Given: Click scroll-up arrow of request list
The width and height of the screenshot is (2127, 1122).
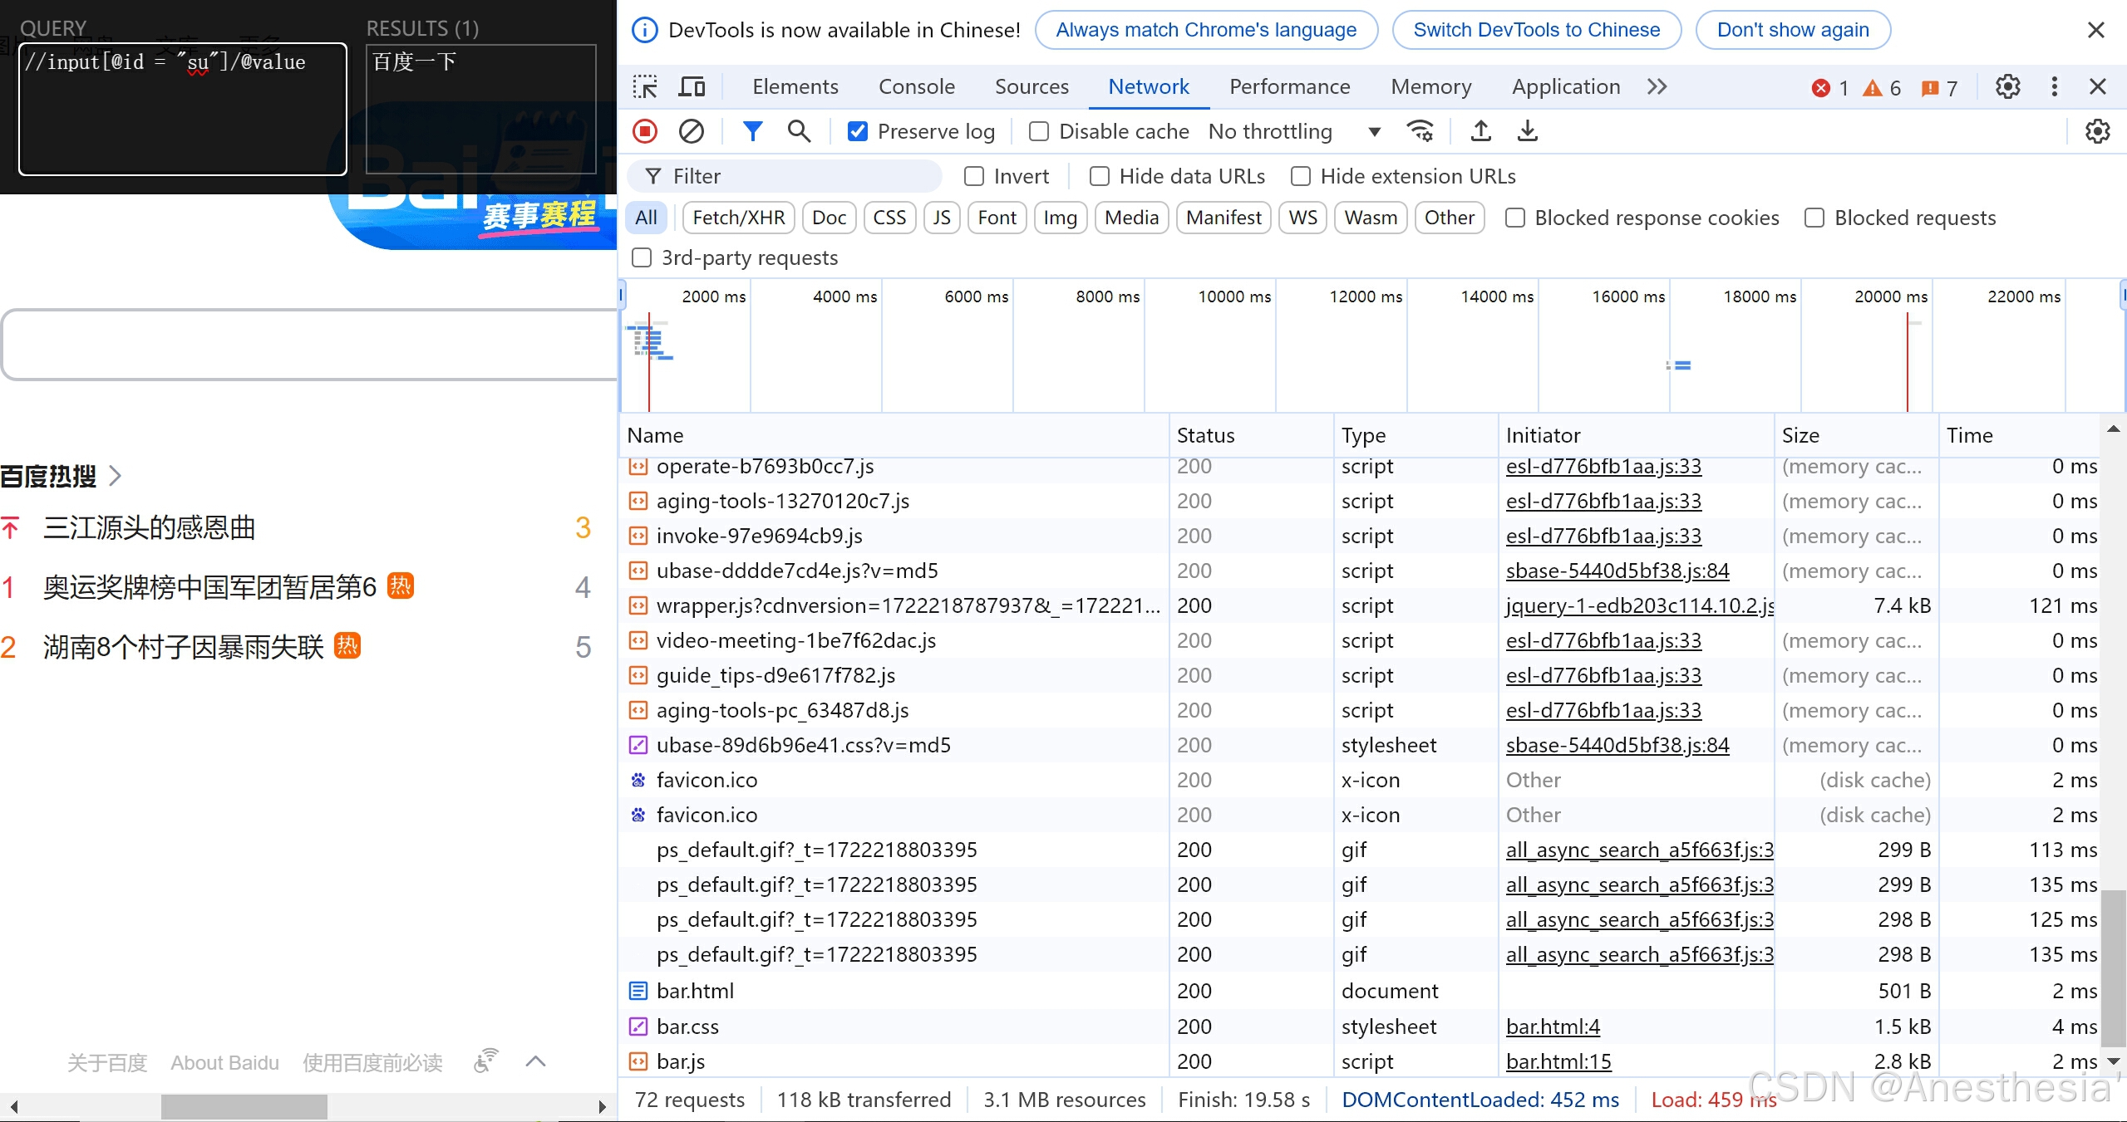Looking at the screenshot, I should coord(2114,429).
